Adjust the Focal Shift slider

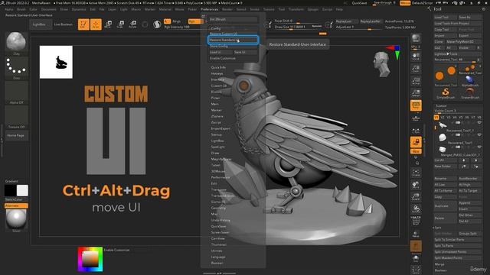[x=298, y=21]
